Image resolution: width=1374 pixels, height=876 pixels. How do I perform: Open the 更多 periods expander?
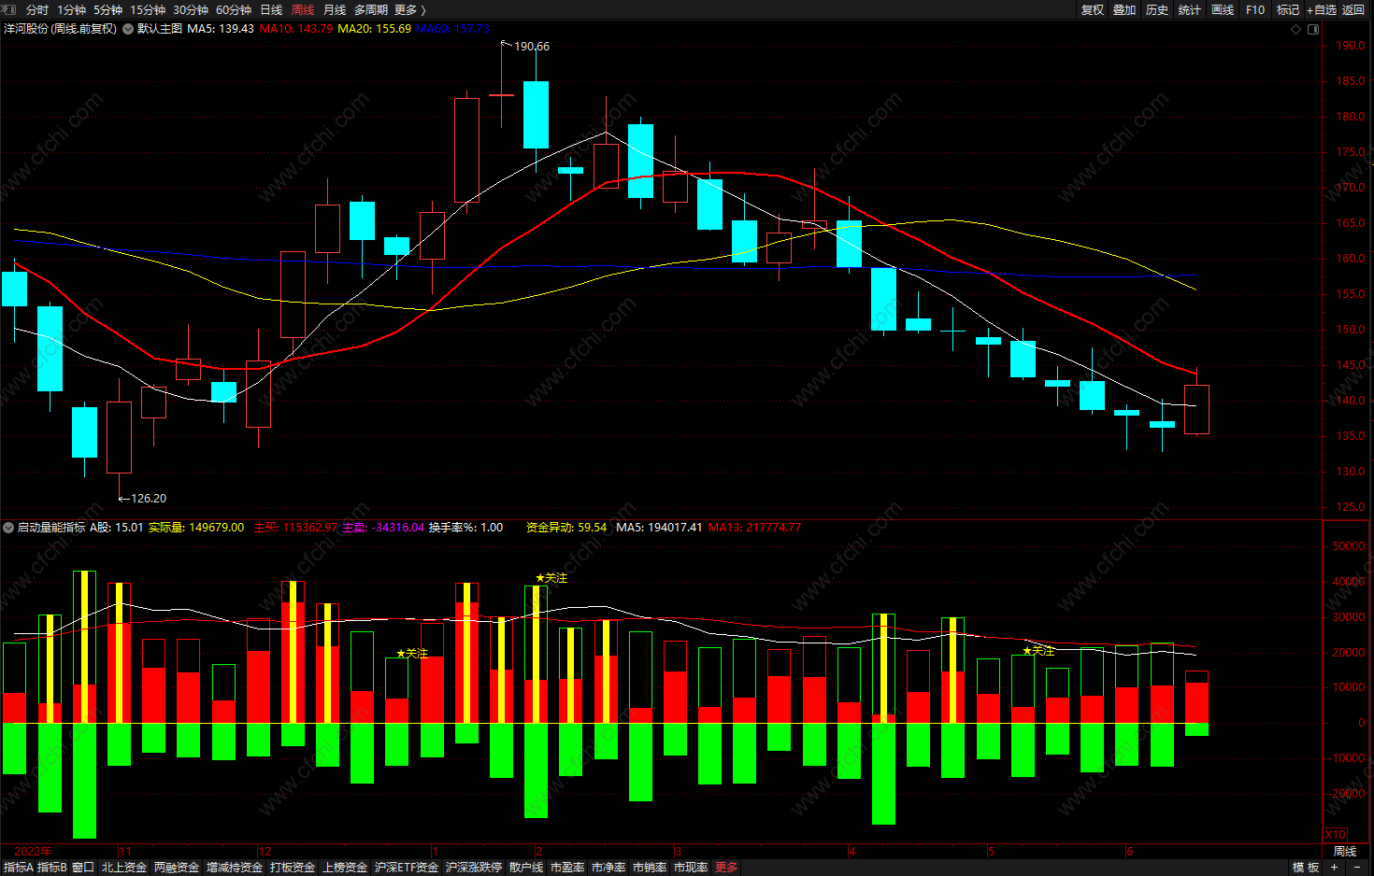pos(410,9)
